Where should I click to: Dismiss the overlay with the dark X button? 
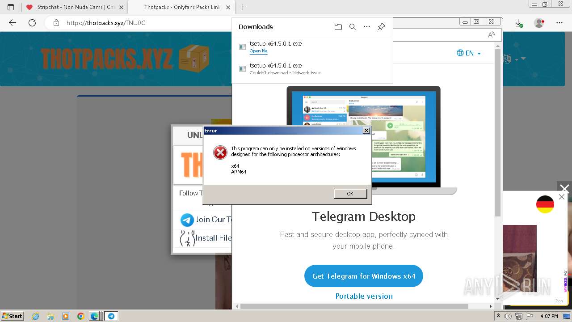click(564, 189)
